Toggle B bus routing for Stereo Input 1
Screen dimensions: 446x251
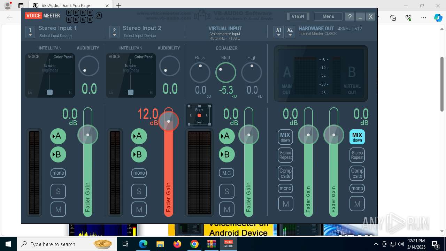58,154
